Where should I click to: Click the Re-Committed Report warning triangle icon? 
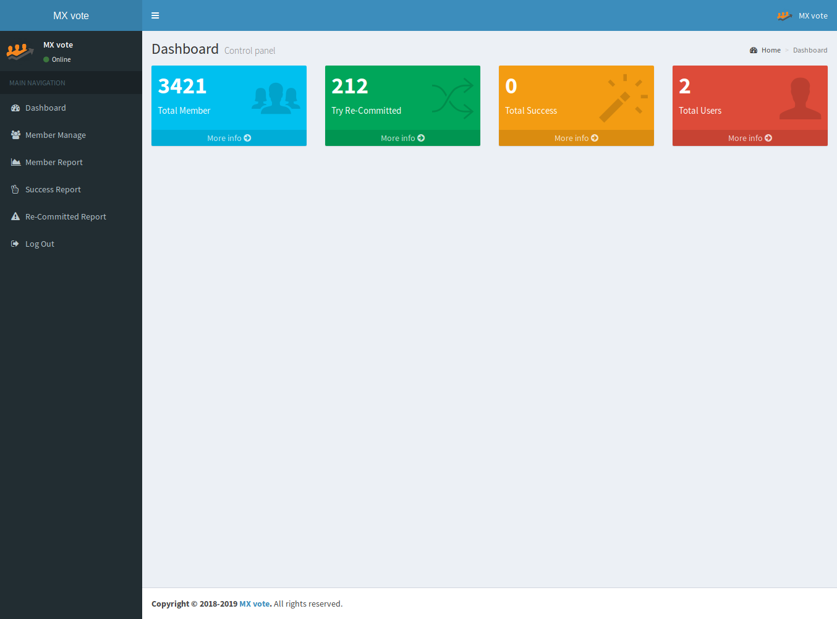coord(14,216)
